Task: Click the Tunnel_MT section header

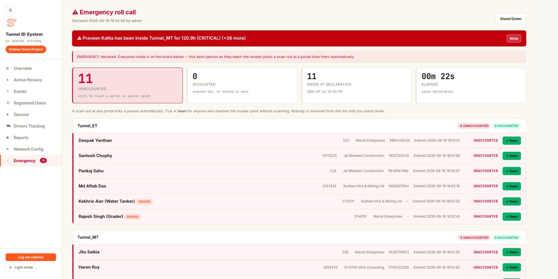Action: tap(299, 237)
